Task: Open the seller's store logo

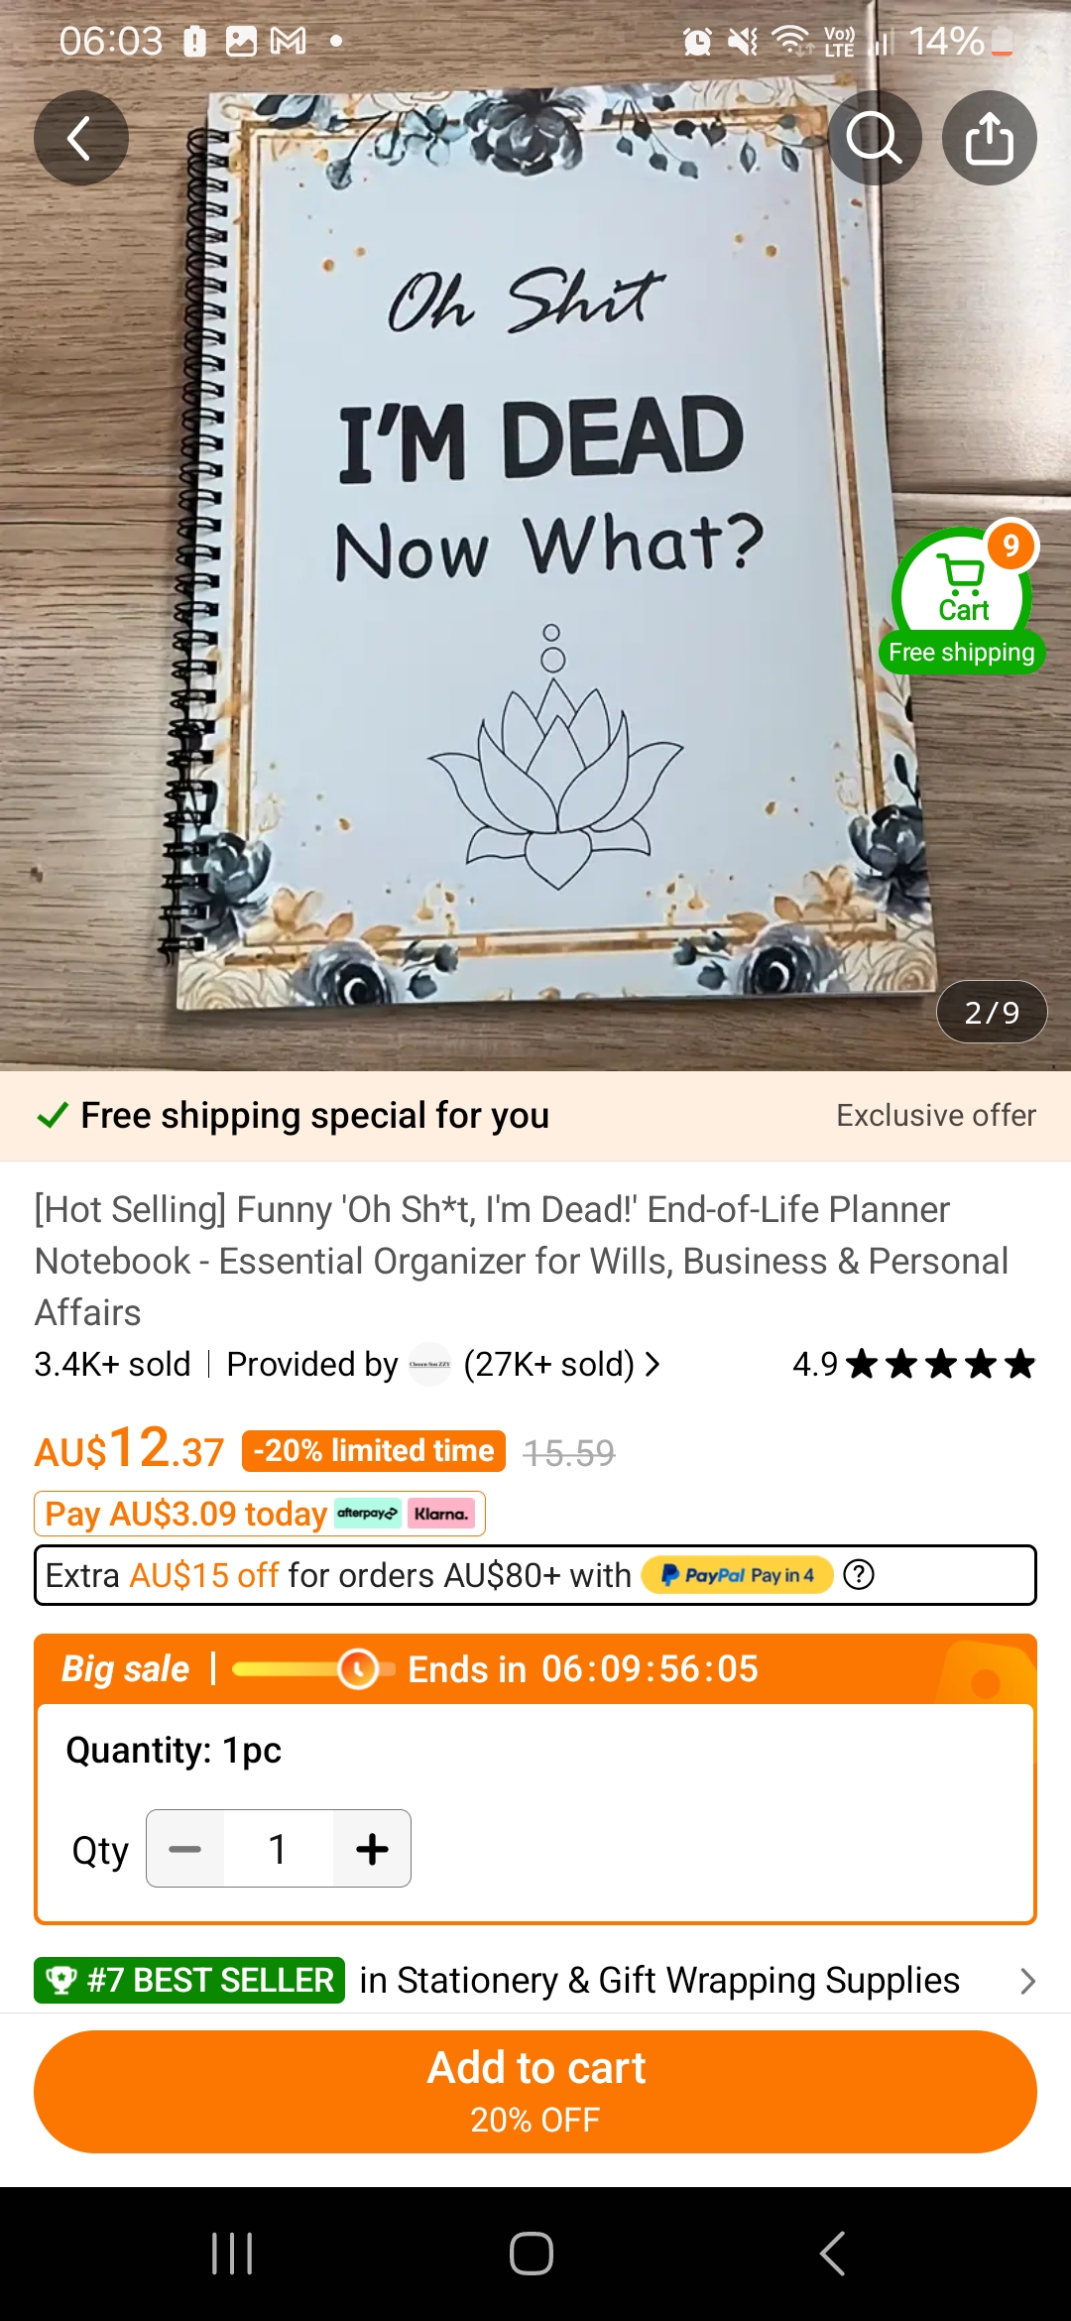Action: pyautogui.click(x=429, y=1365)
